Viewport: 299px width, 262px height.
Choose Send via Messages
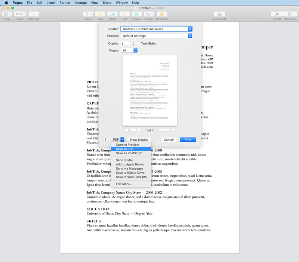[x=131, y=168]
